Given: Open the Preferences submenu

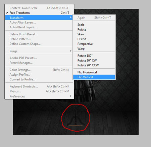Looking at the screenshot, I should click(39, 96).
